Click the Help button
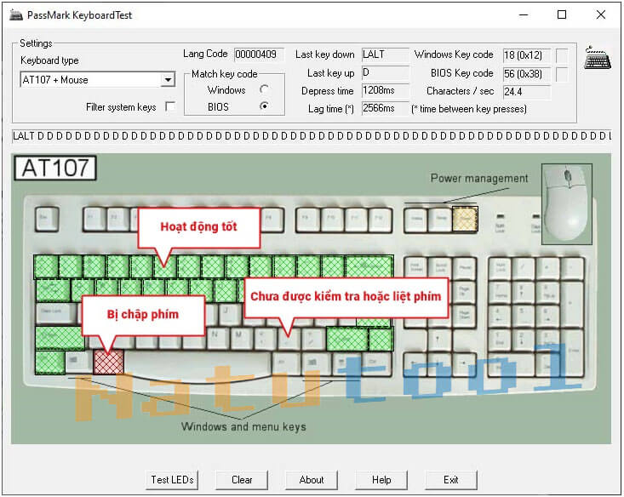624x497 pixels. click(381, 480)
